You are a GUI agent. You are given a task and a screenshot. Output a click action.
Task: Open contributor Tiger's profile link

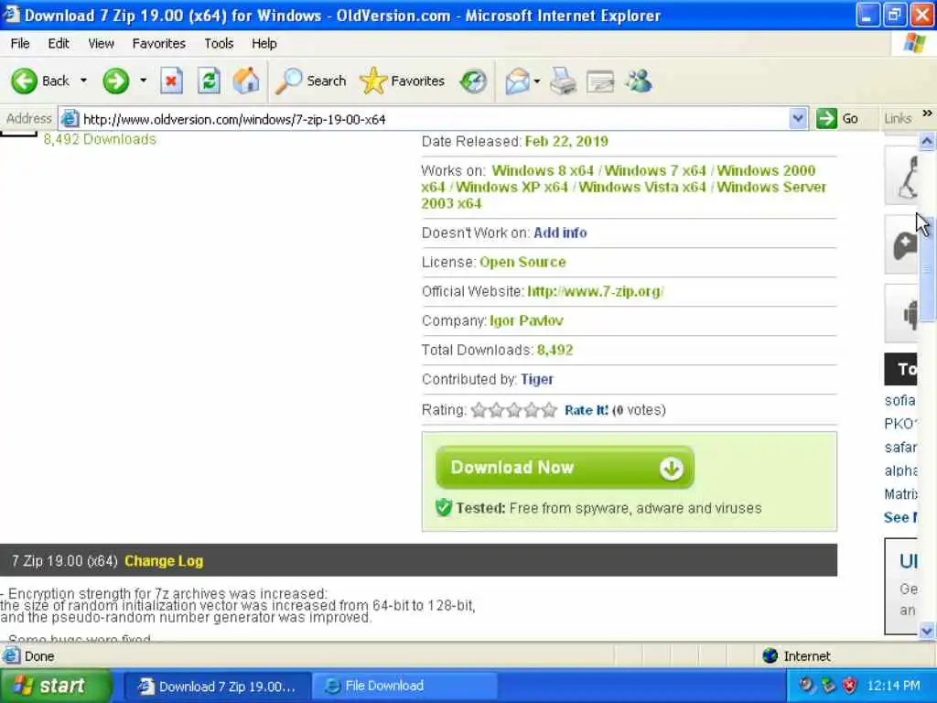(537, 379)
